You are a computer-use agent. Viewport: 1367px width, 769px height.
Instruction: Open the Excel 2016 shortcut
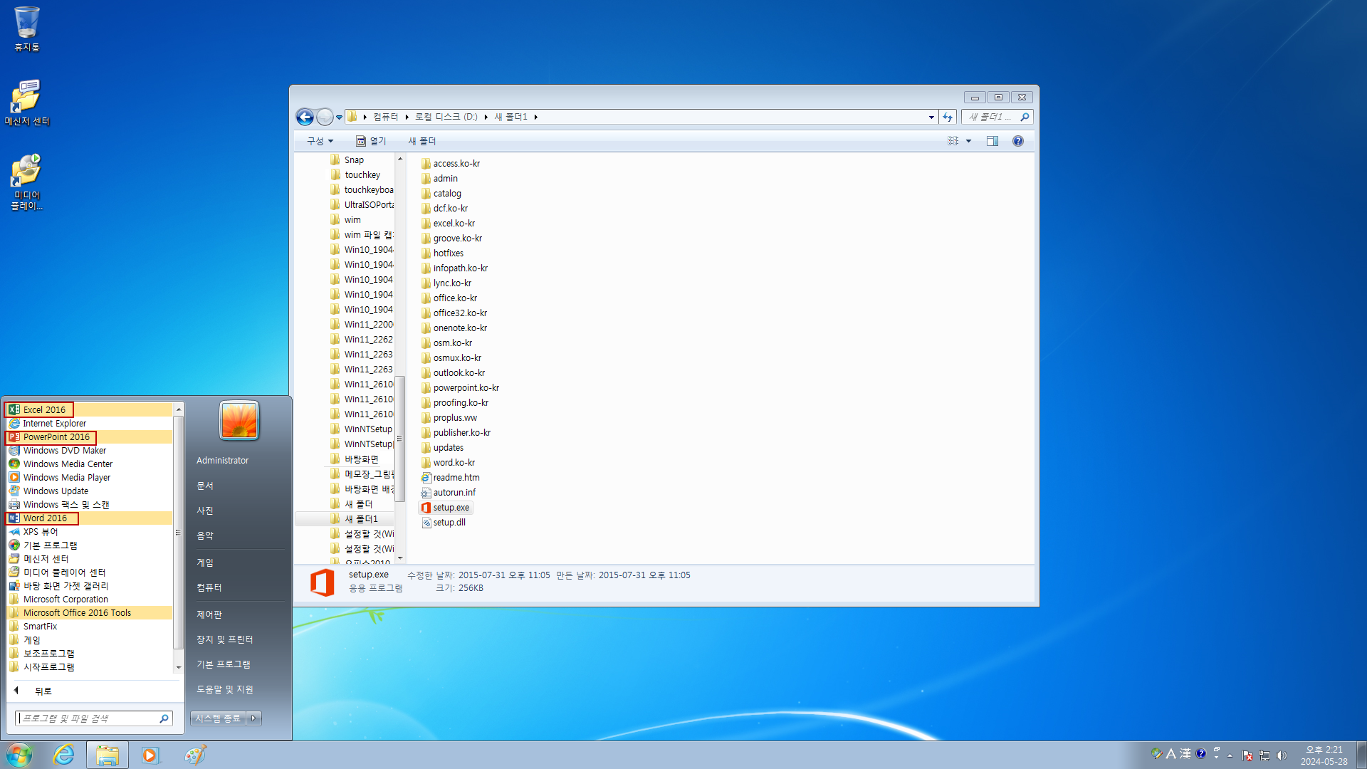coord(43,409)
